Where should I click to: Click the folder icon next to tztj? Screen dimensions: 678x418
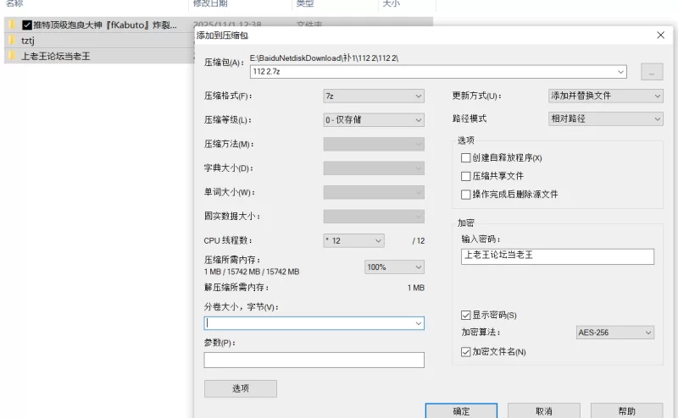[12, 41]
